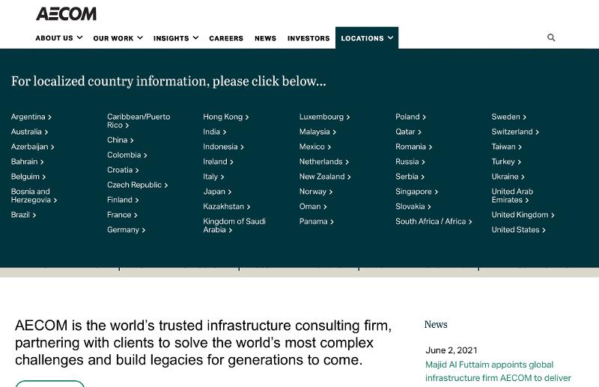Expand the Our Work menu
The height and width of the screenshot is (387, 599).
tap(118, 38)
